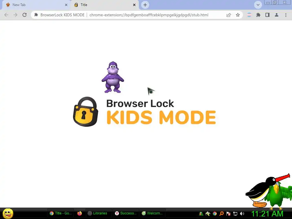This screenshot has height=219, width=292.
Task: Click the extension puzzle icon in address bar
Action: tap(36, 15)
